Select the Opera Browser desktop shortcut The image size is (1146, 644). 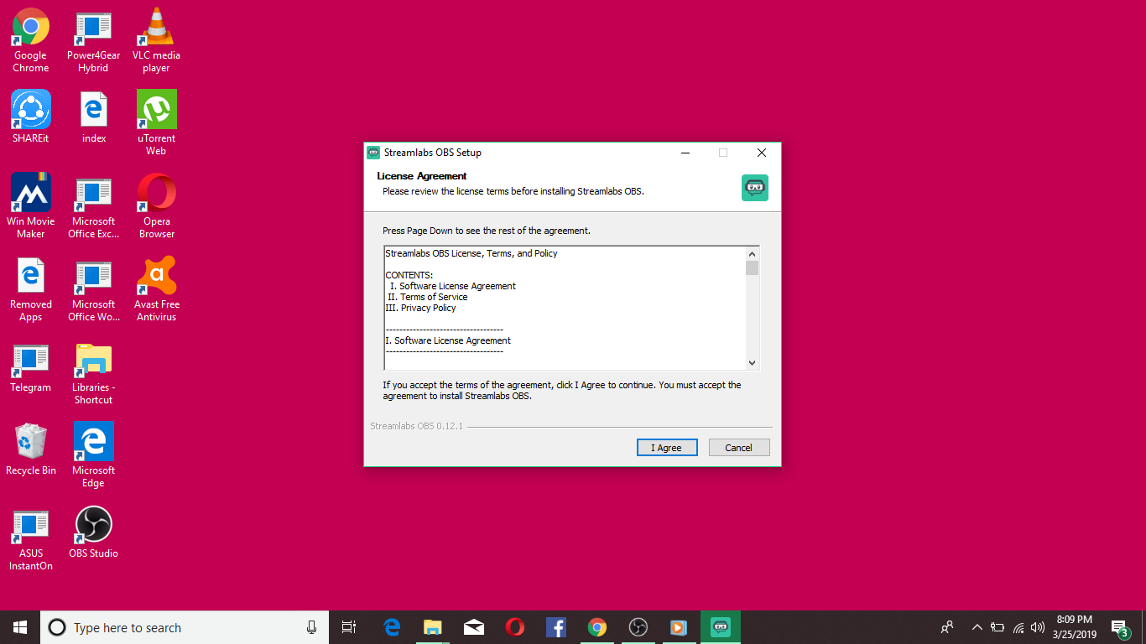point(156,206)
